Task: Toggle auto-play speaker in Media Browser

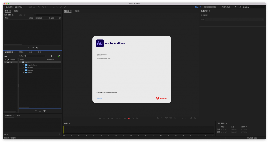Action: (x=44, y=111)
